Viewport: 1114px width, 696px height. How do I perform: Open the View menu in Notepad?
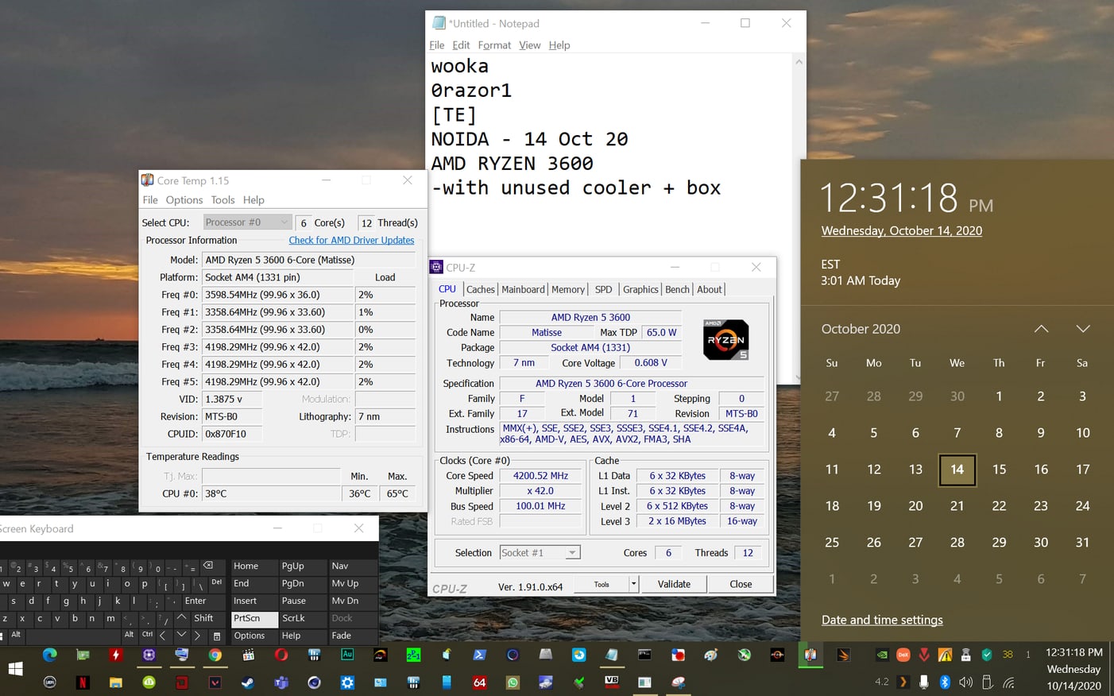[x=529, y=45]
